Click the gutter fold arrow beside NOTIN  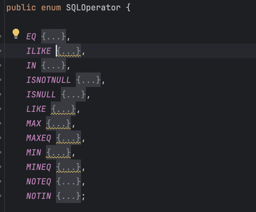pyautogui.click(x=1, y=196)
